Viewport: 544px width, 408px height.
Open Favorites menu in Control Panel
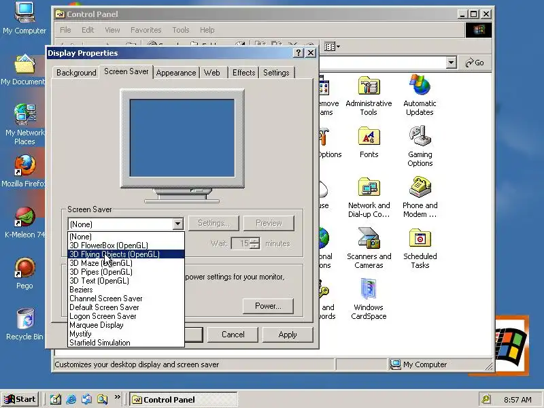(x=146, y=30)
